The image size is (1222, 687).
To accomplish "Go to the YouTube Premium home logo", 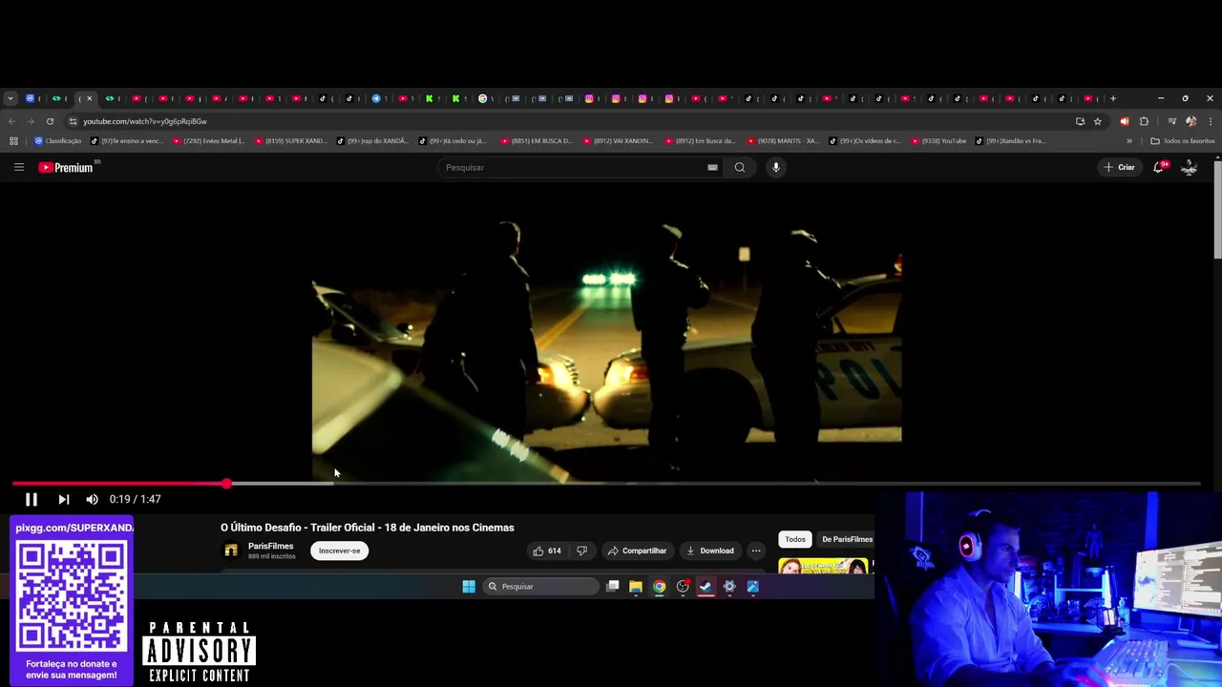I will click(67, 167).
